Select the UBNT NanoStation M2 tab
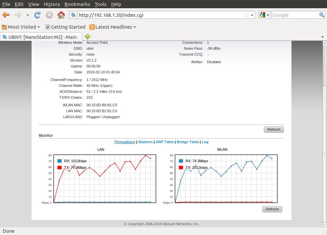Viewport: 327px width, 235px height. tap(41, 37)
